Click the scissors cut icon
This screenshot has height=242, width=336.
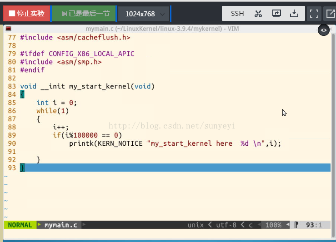(x=258, y=14)
